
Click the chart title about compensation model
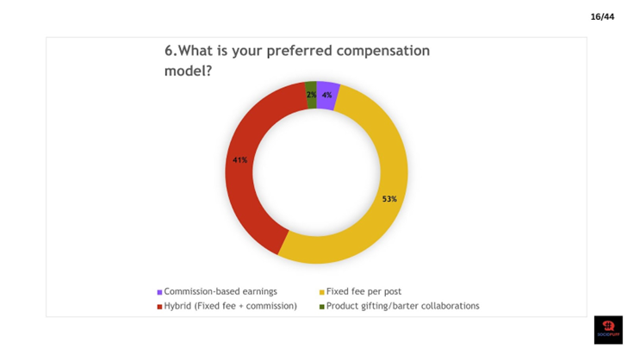point(297,60)
